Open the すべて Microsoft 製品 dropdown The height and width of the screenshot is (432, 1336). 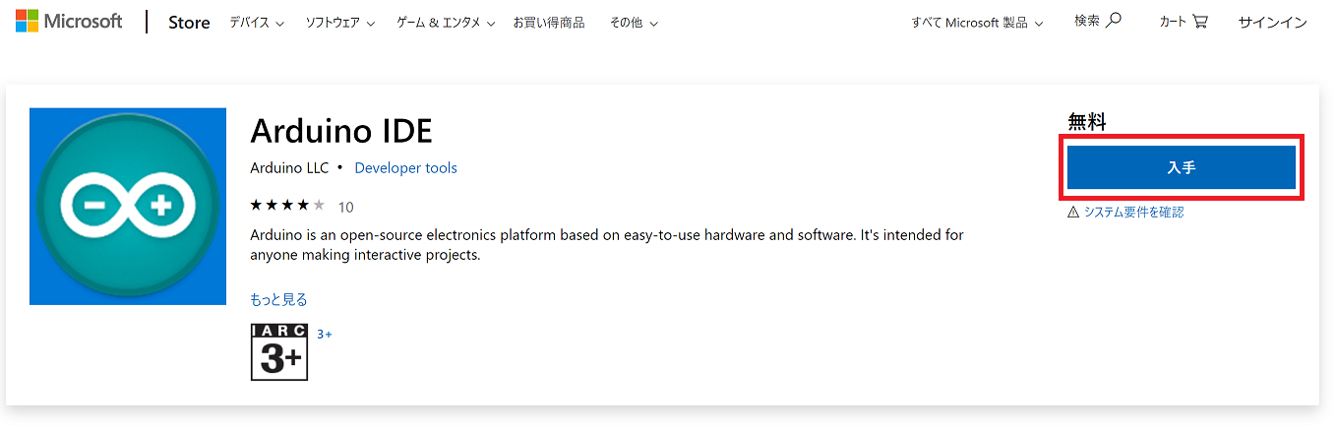pos(977,23)
